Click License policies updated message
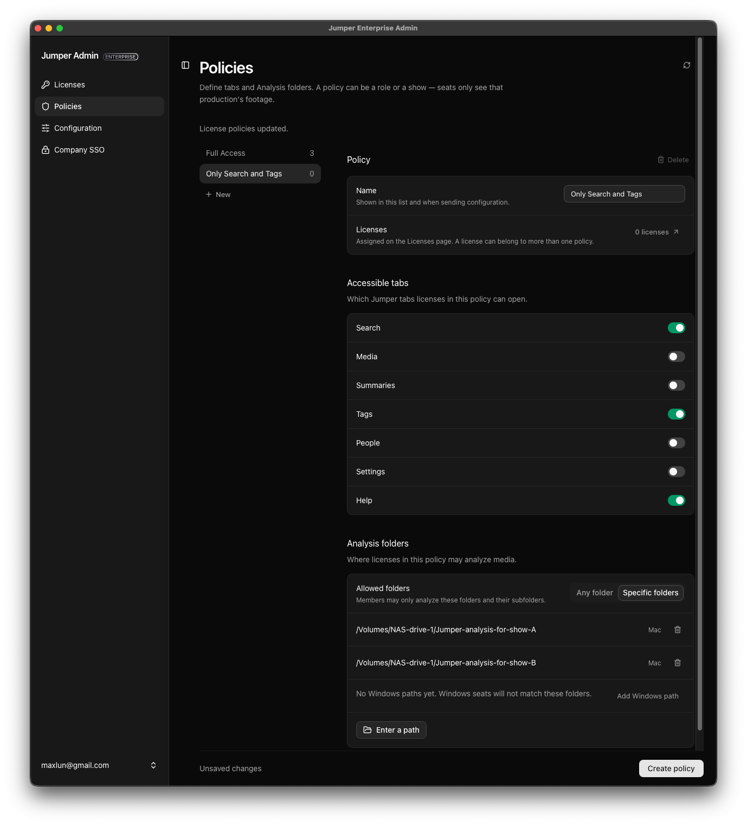The image size is (747, 826). [244, 129]
